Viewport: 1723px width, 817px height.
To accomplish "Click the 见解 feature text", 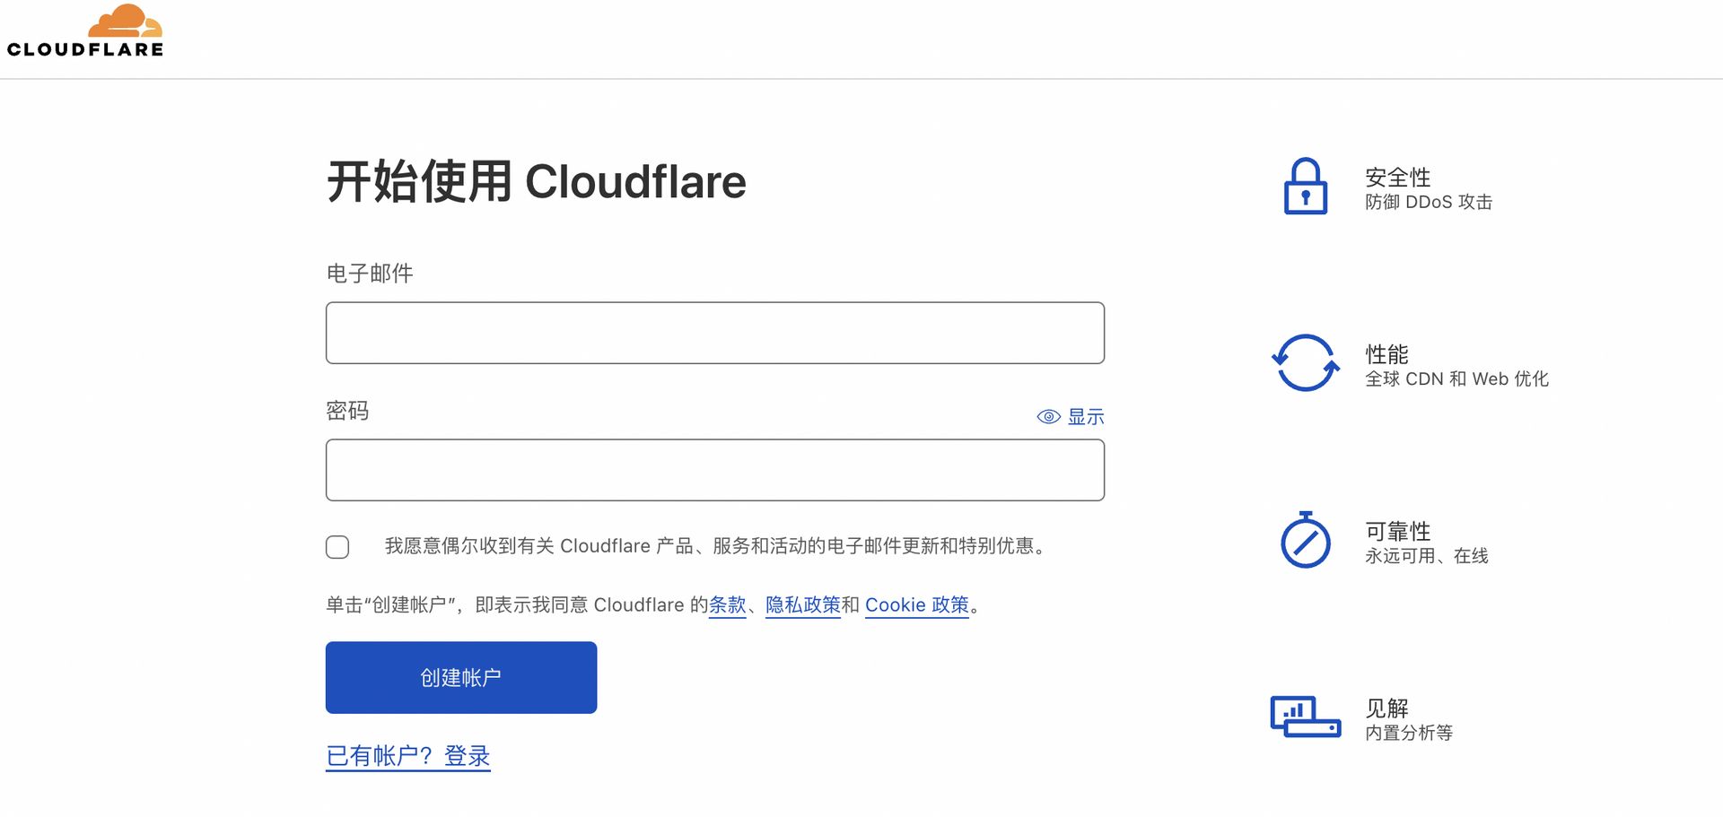I will (1386, 708).
